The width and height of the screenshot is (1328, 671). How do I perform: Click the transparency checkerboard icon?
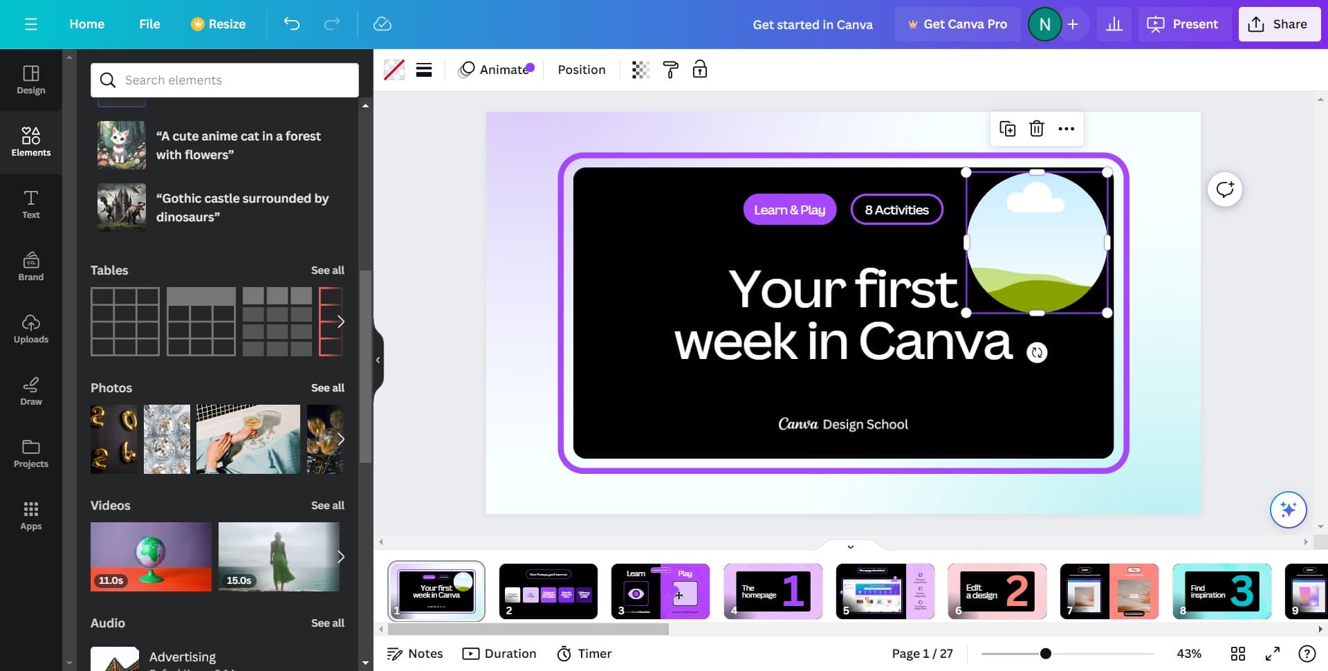[640, 70]
